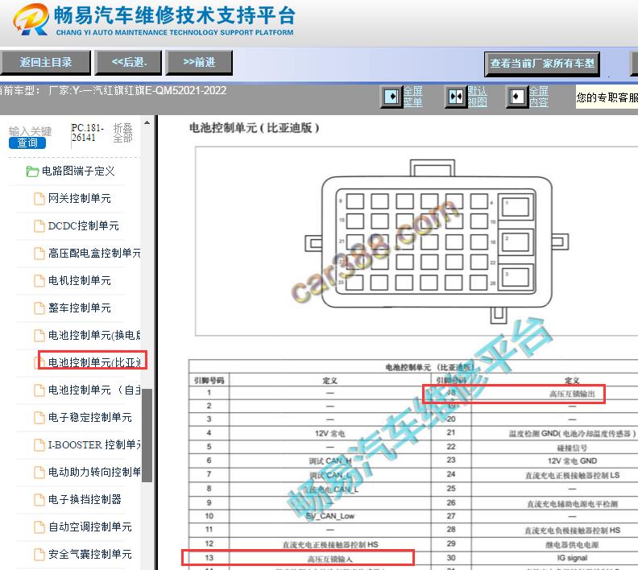Screen dimensions: 638x570
Task: Click the cell 直流充电负极接触器控制 HS
Action: coord(572,531)
